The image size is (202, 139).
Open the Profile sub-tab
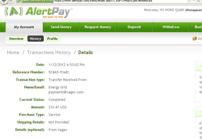[x=52, y=39]
